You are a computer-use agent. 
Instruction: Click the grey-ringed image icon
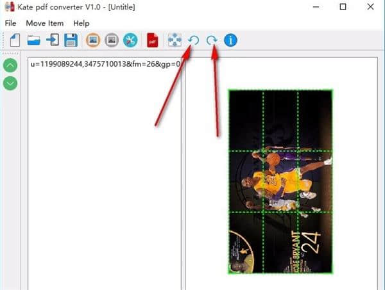click(x=112, y=40)
